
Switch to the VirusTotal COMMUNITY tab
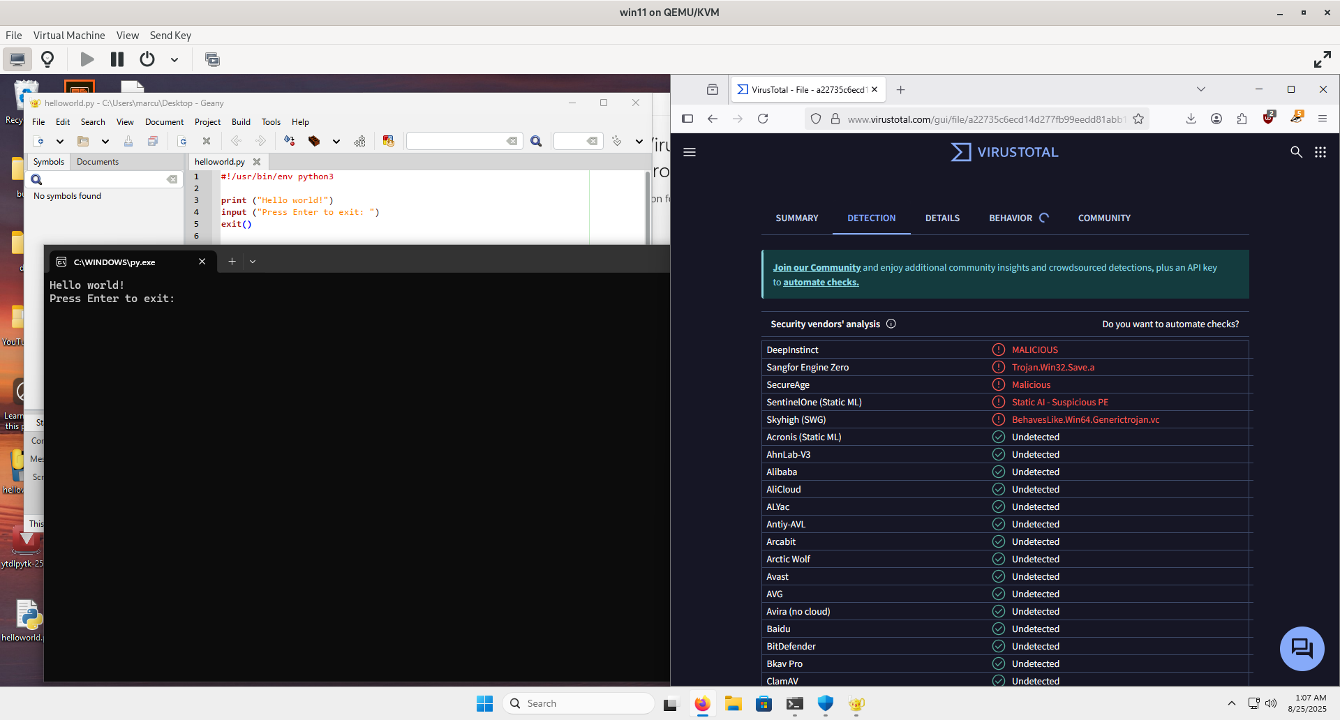point(1104,218)
